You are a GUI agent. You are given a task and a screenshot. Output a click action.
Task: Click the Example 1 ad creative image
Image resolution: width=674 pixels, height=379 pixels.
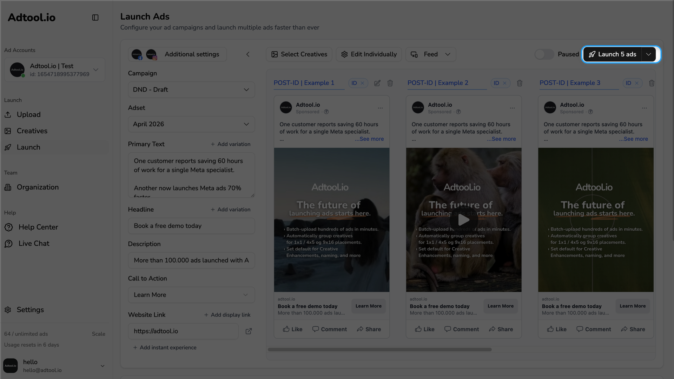click(x=332, y=220)
